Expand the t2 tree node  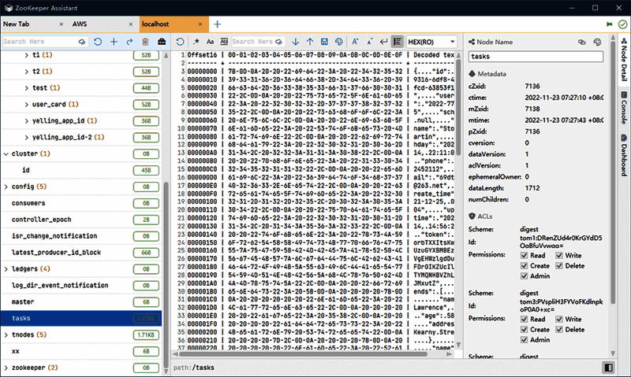tap(27, 72)
